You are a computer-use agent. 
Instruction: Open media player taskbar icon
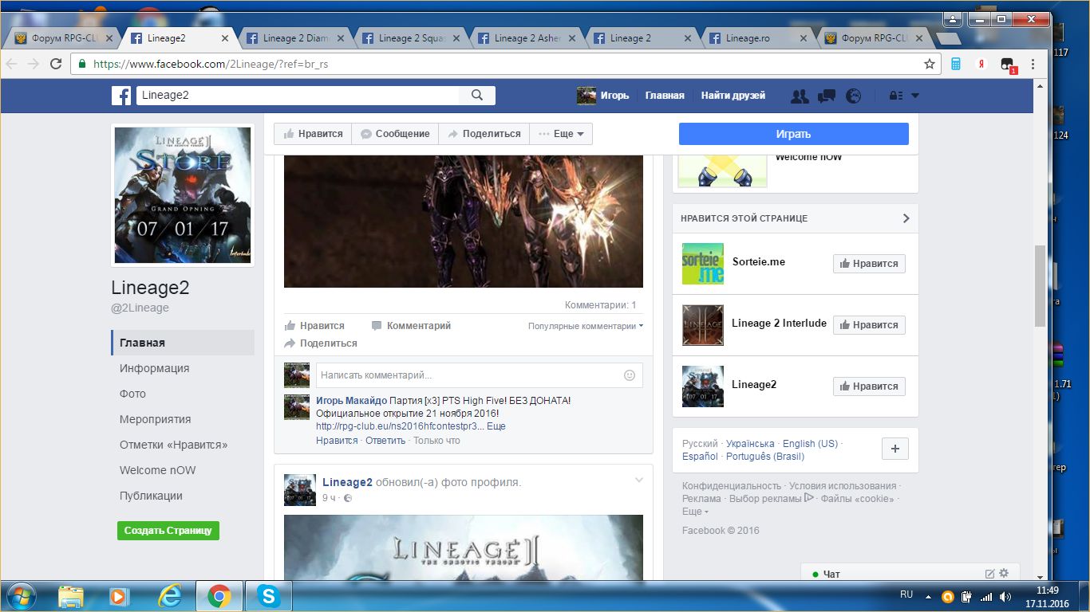coord(119,595)
